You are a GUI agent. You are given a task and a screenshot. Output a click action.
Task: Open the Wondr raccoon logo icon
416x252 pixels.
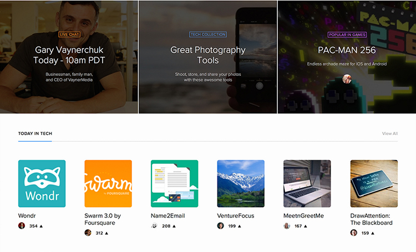click(x=42, y=183)
